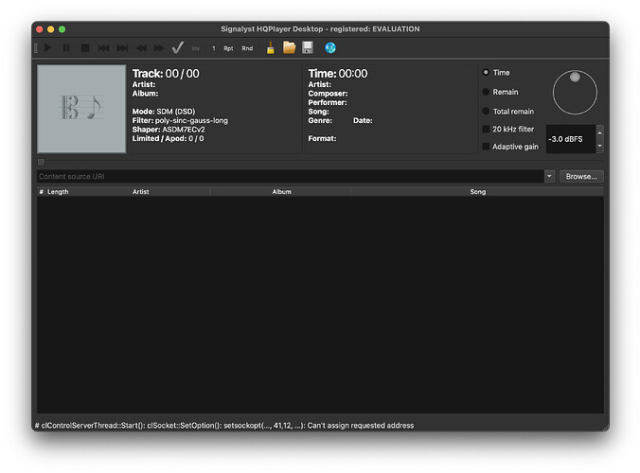Image resolution: width=640 pixels, height=473 pixels.
Task: Click the clControlServerThread status bar message
Action: click(224, 426)
